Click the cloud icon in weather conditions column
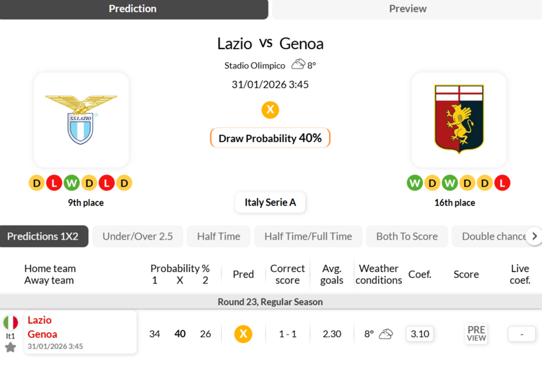Image resolution: width=542 pixels, height=365 pixels. pos(386,334)
